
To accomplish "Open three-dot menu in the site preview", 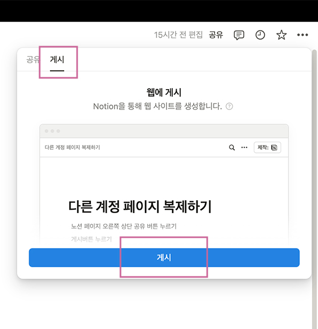I will point(244,148).
